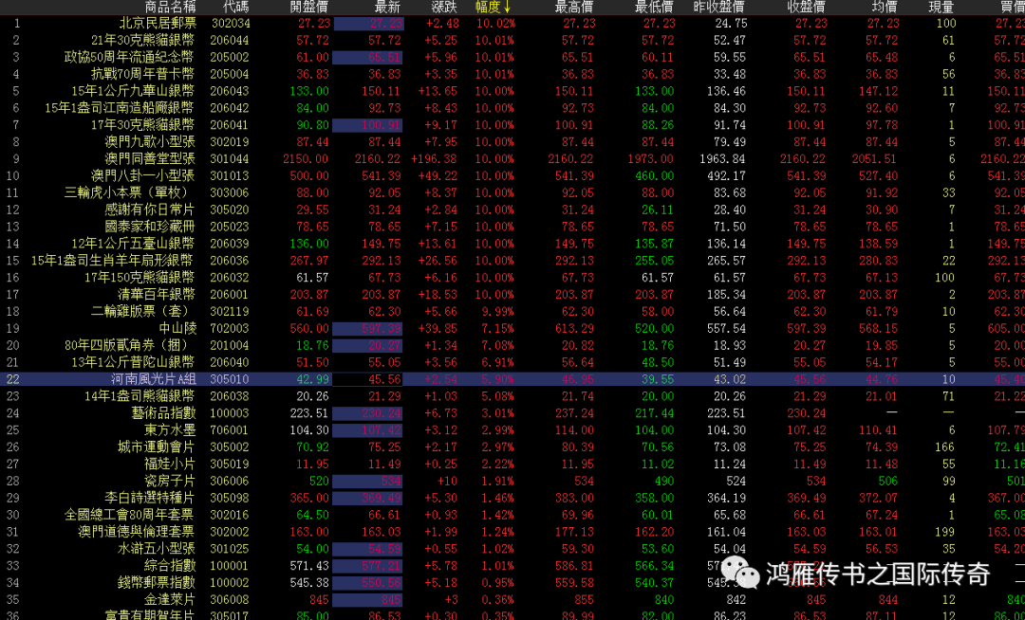Select the 中山陵 row name
The height and width of the screenshot is (620, 1025).
click(177, 328)
